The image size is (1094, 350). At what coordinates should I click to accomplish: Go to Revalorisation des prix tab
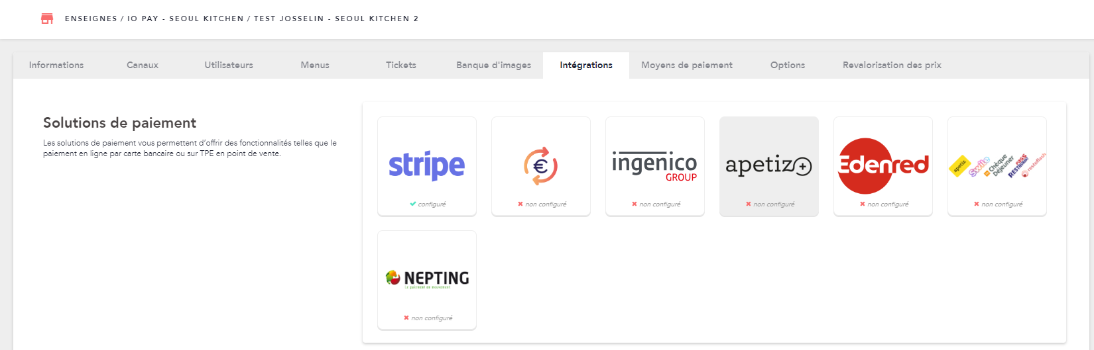tap(892, 65)
